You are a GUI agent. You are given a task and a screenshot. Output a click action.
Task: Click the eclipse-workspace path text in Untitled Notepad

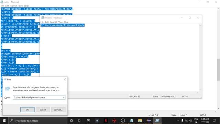(63, 25)
